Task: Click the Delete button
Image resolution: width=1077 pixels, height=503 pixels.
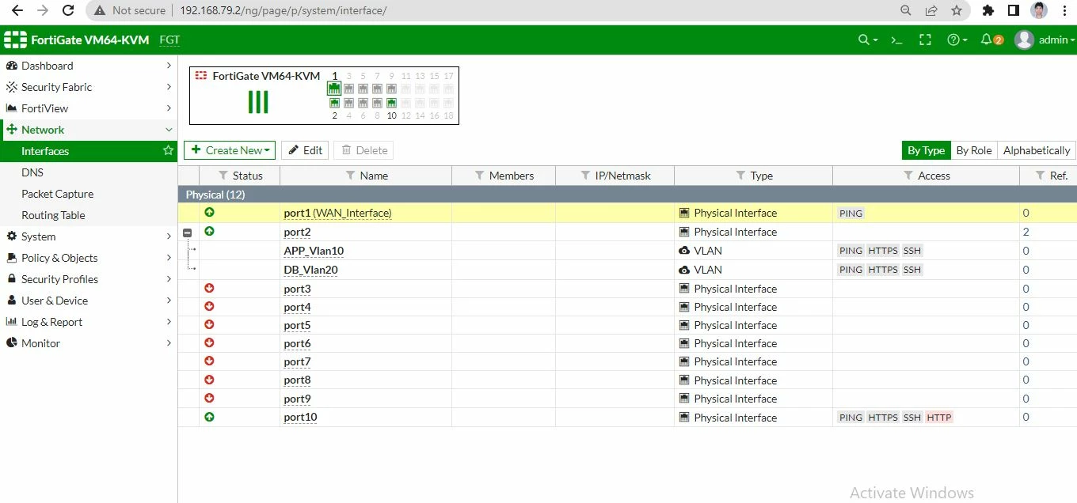Action: tap(363, 150)
